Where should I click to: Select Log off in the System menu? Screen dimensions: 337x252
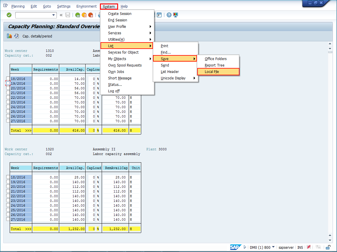114,91
